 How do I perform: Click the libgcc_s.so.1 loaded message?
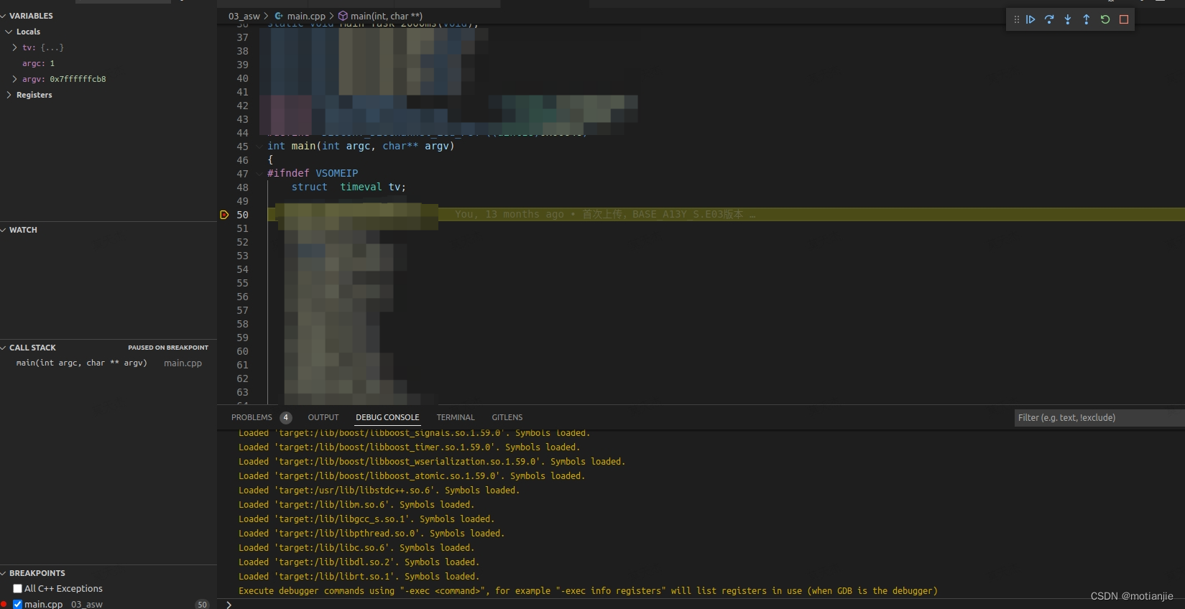[366, 519]
